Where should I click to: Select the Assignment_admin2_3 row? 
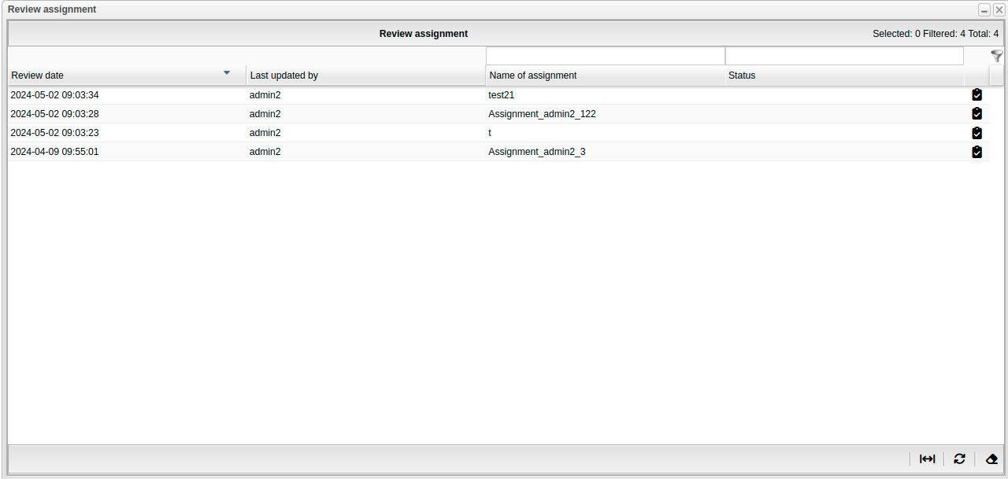coord(536,152)
